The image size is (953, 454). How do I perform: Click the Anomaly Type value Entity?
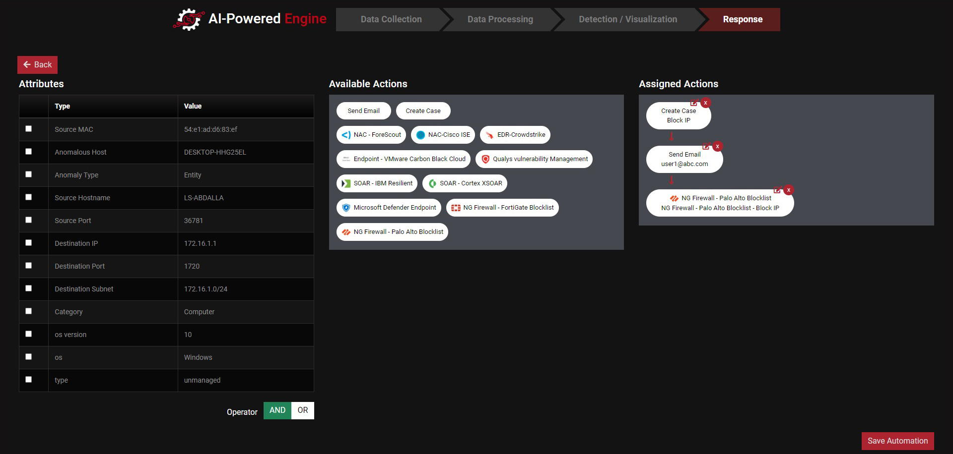point(193,175)
